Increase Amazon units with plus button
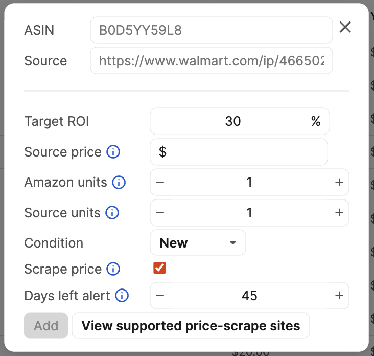Image resolution: width=374 pixels, height=356 pixels. pos(339,182)
